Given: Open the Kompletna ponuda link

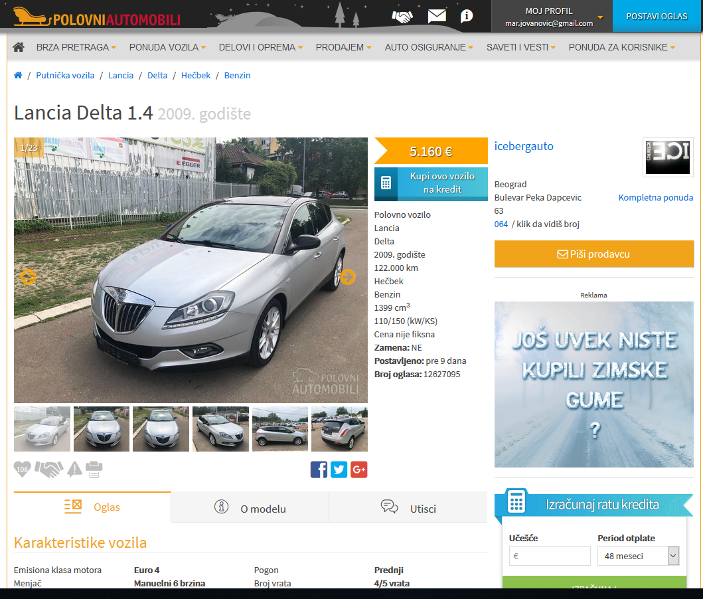Looking at the screenshot, I should [656, 198].
